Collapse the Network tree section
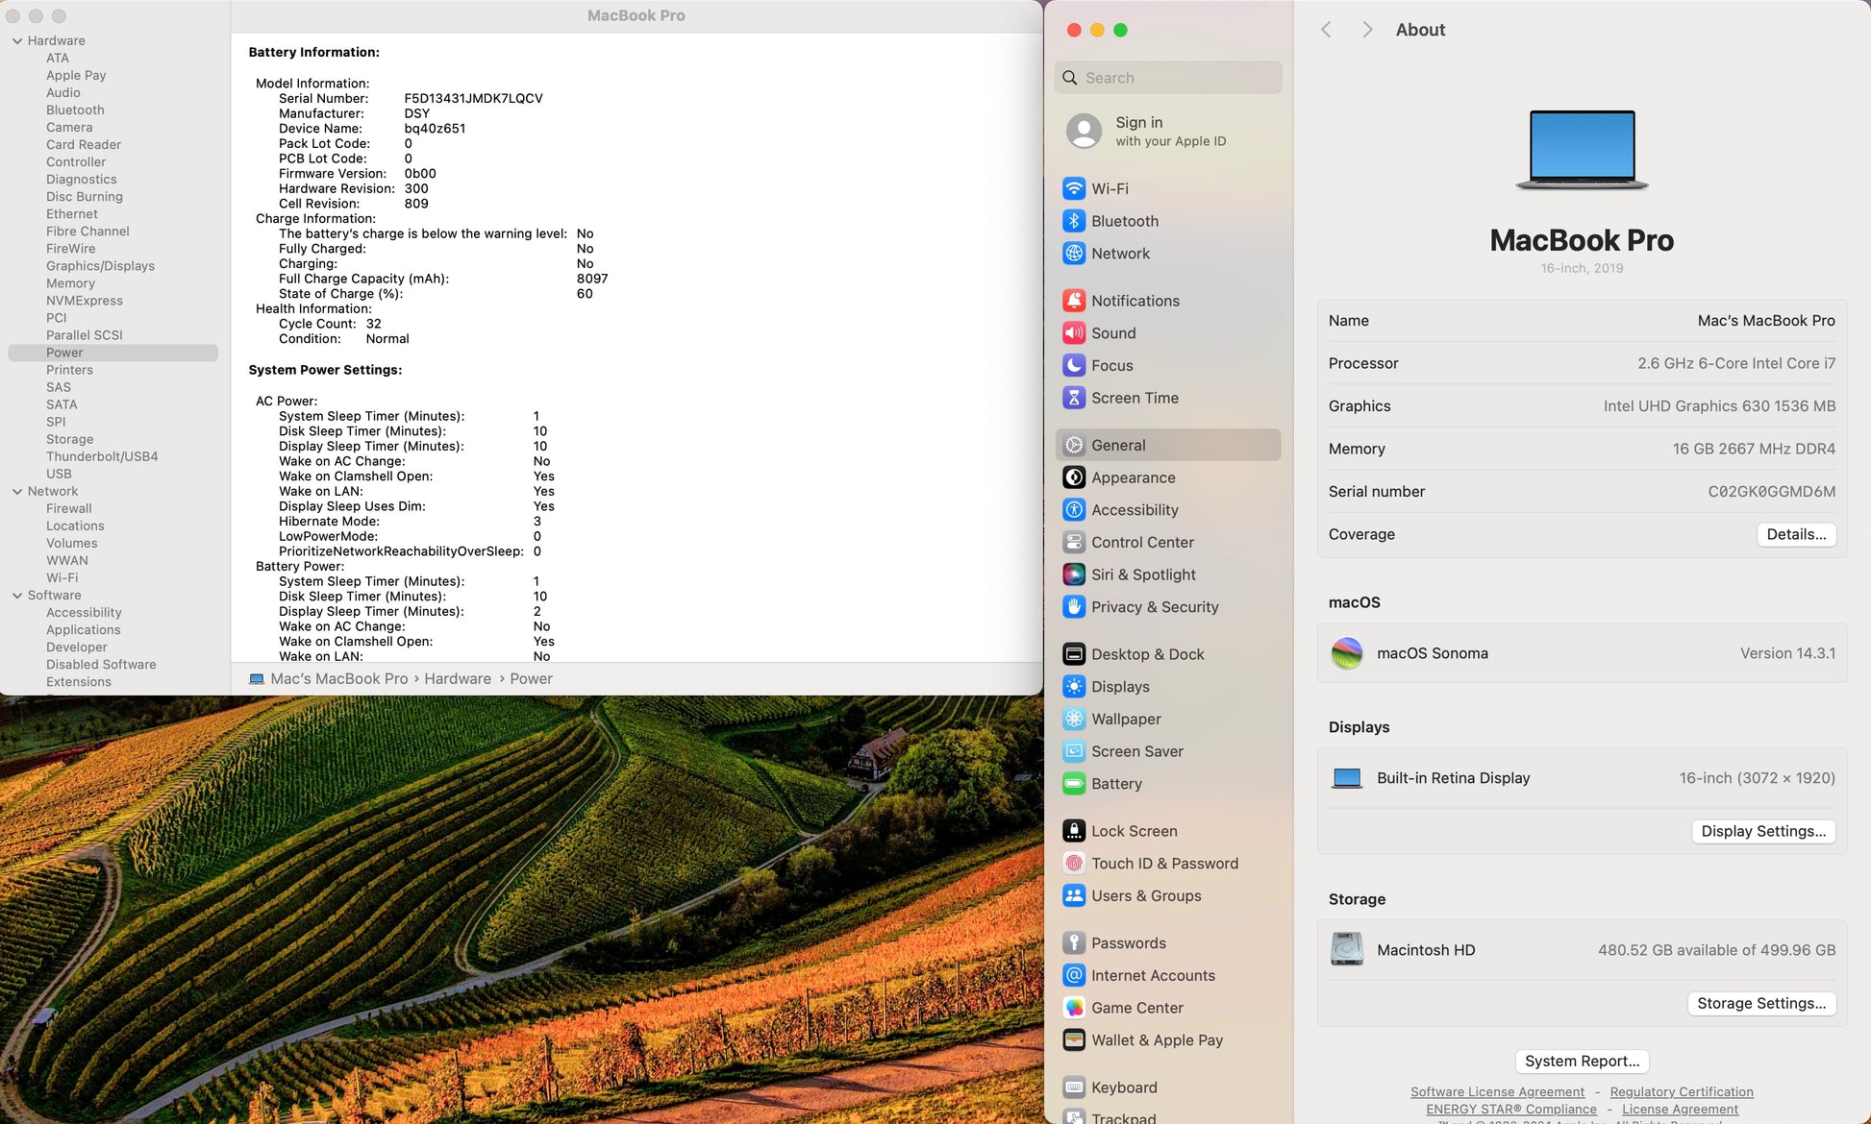 [17, 492]
